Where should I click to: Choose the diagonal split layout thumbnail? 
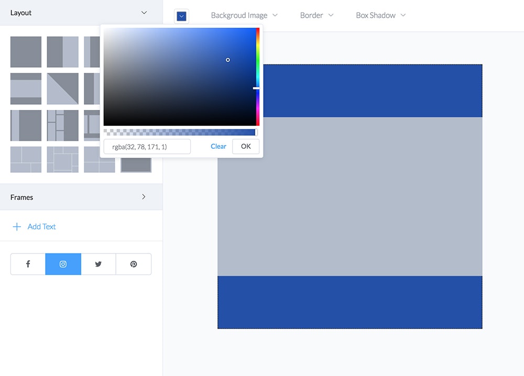63,89
